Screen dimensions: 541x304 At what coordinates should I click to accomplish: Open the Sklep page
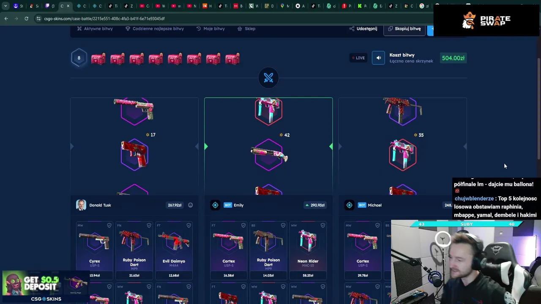246,29
